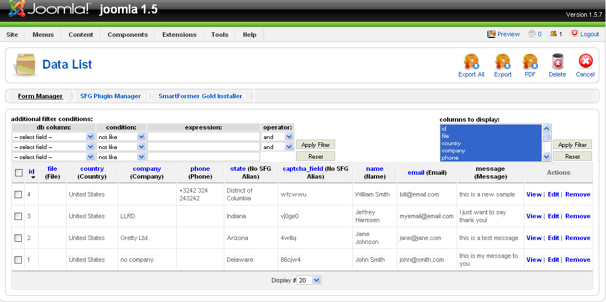Click the Export toolbar icon

click(502, 62)
